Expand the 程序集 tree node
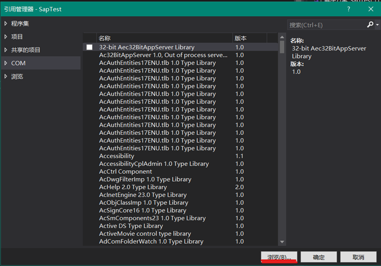Screen dimensions: 381x266 point(6,23)
